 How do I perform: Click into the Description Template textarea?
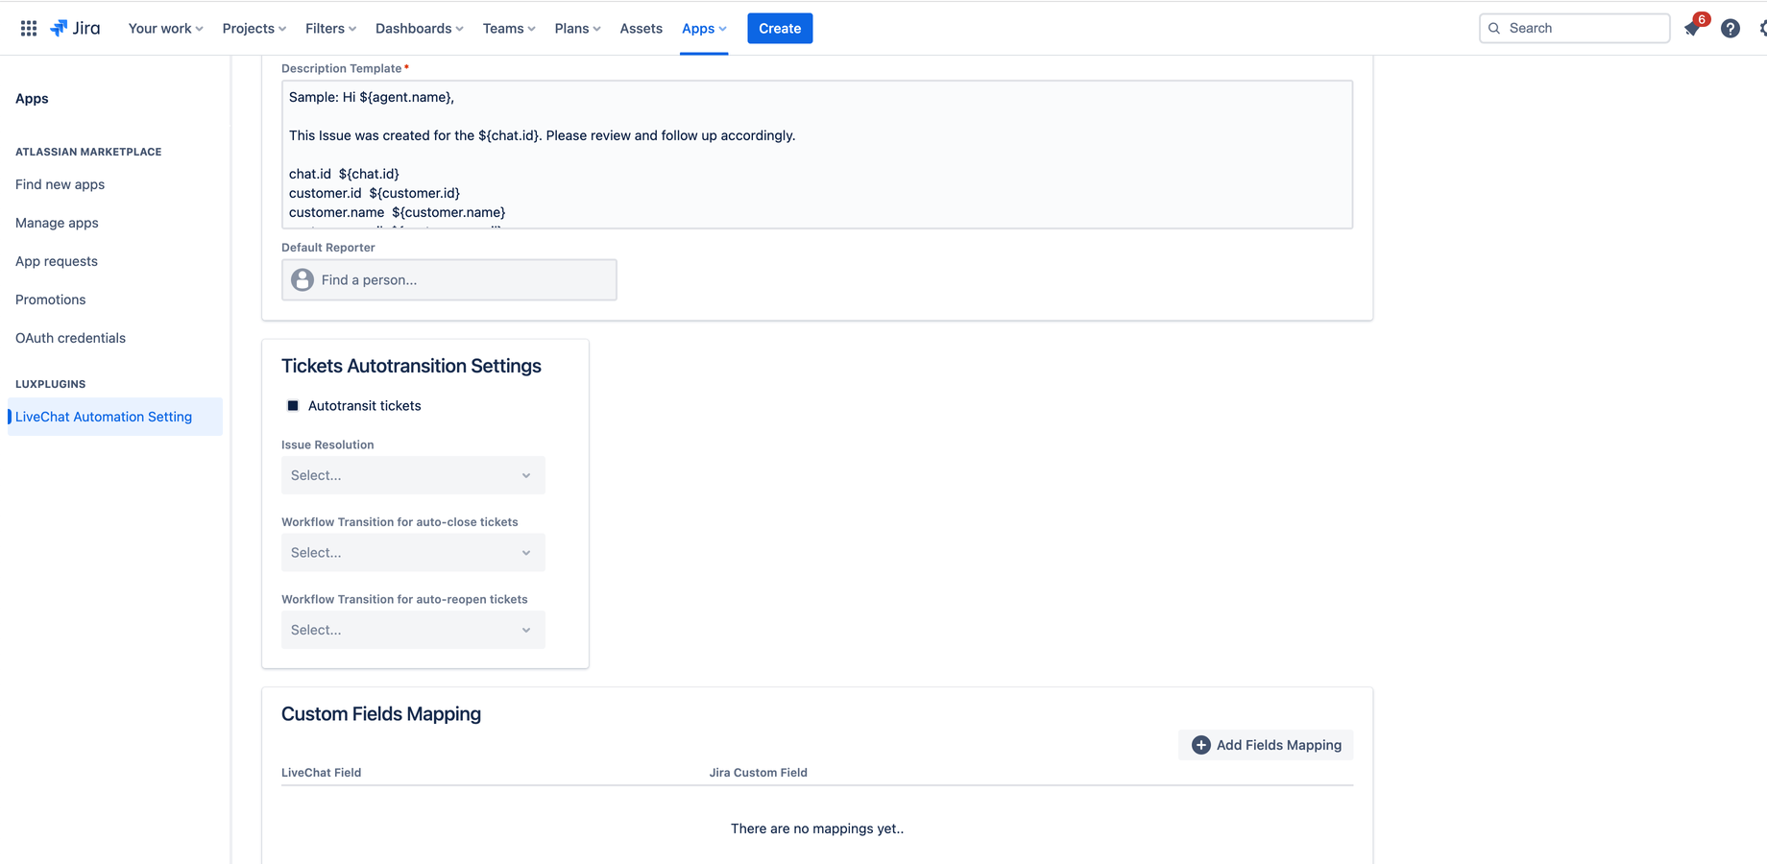tap(817, 155)
